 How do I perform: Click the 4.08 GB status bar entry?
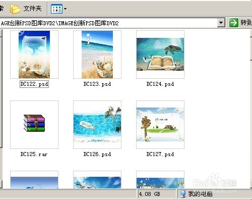click(x=150, y=194)
